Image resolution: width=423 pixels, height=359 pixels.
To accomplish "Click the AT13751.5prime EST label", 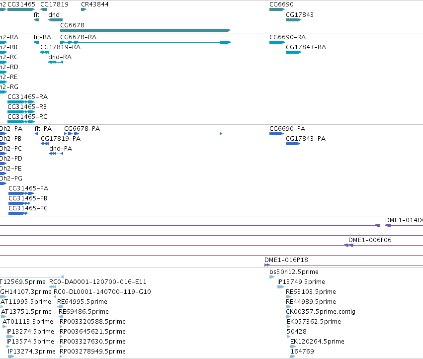I will pyautogui.click(x=26, y=311).
